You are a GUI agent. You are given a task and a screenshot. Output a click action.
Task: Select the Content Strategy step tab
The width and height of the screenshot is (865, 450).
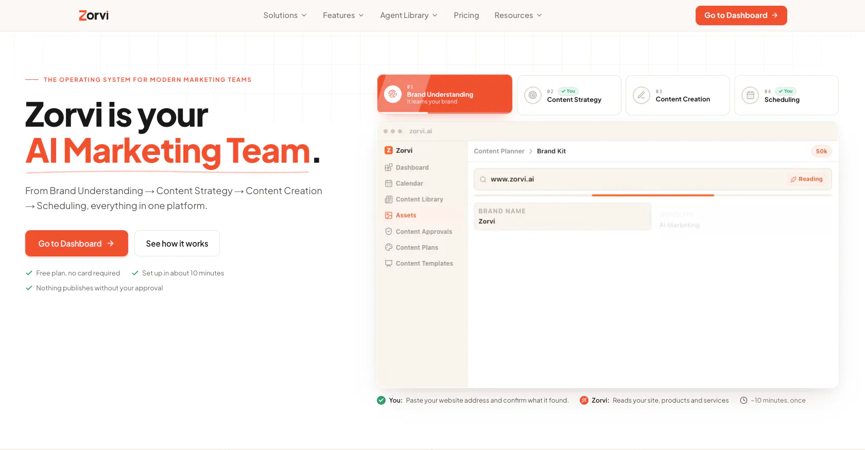pos(569,95)
